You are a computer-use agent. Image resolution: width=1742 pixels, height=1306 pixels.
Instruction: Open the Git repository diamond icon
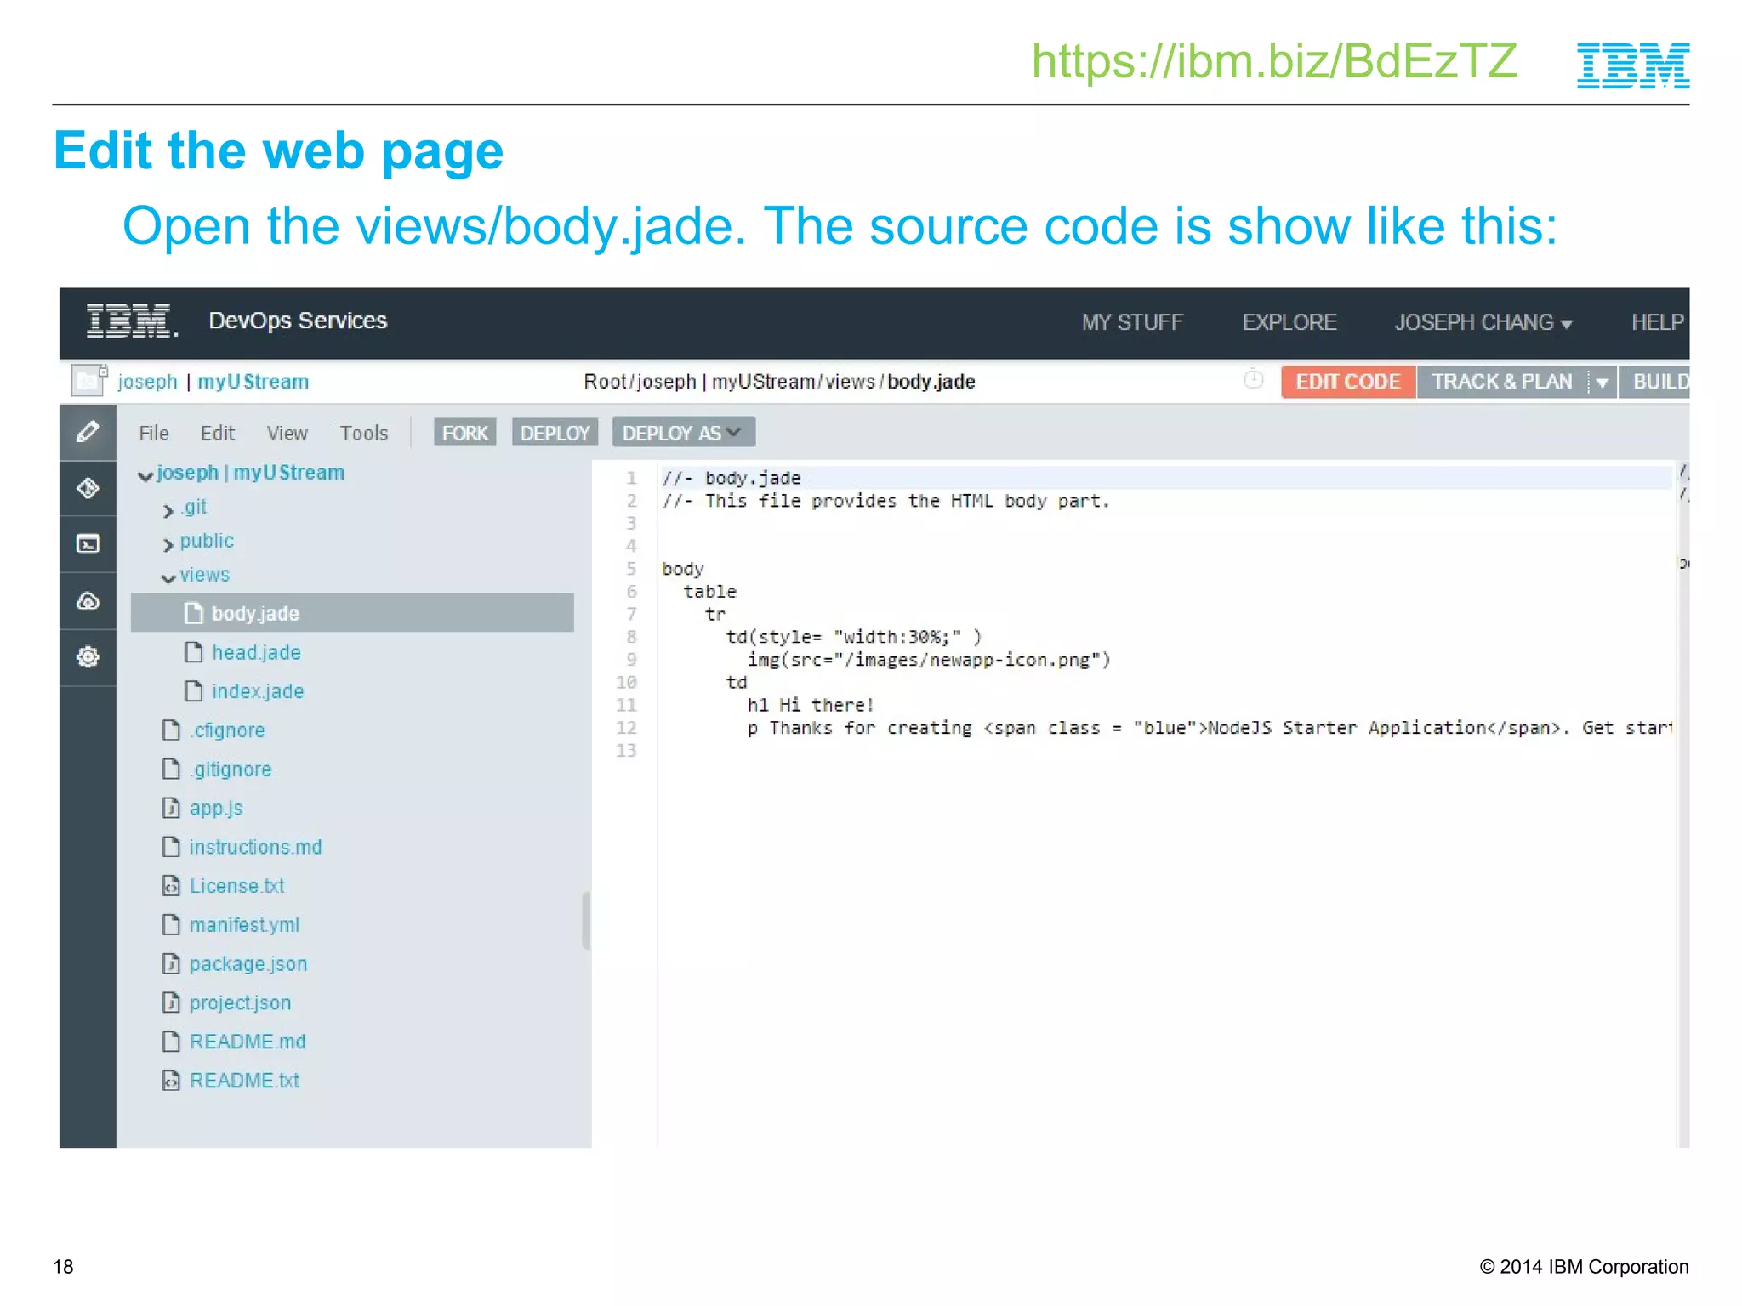pos(88,488)
